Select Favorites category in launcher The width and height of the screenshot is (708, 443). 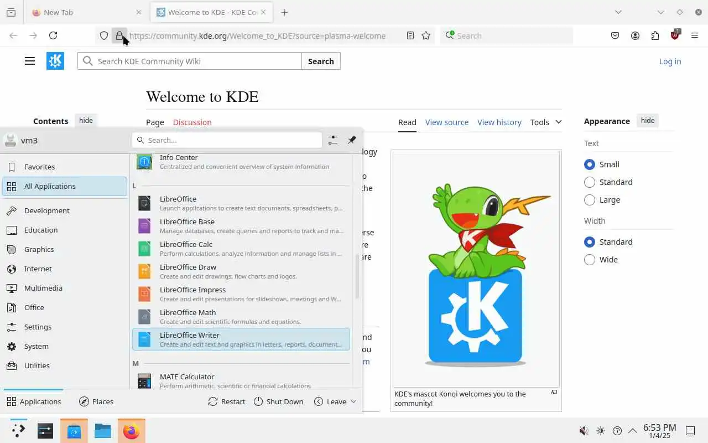pos(65,167)
